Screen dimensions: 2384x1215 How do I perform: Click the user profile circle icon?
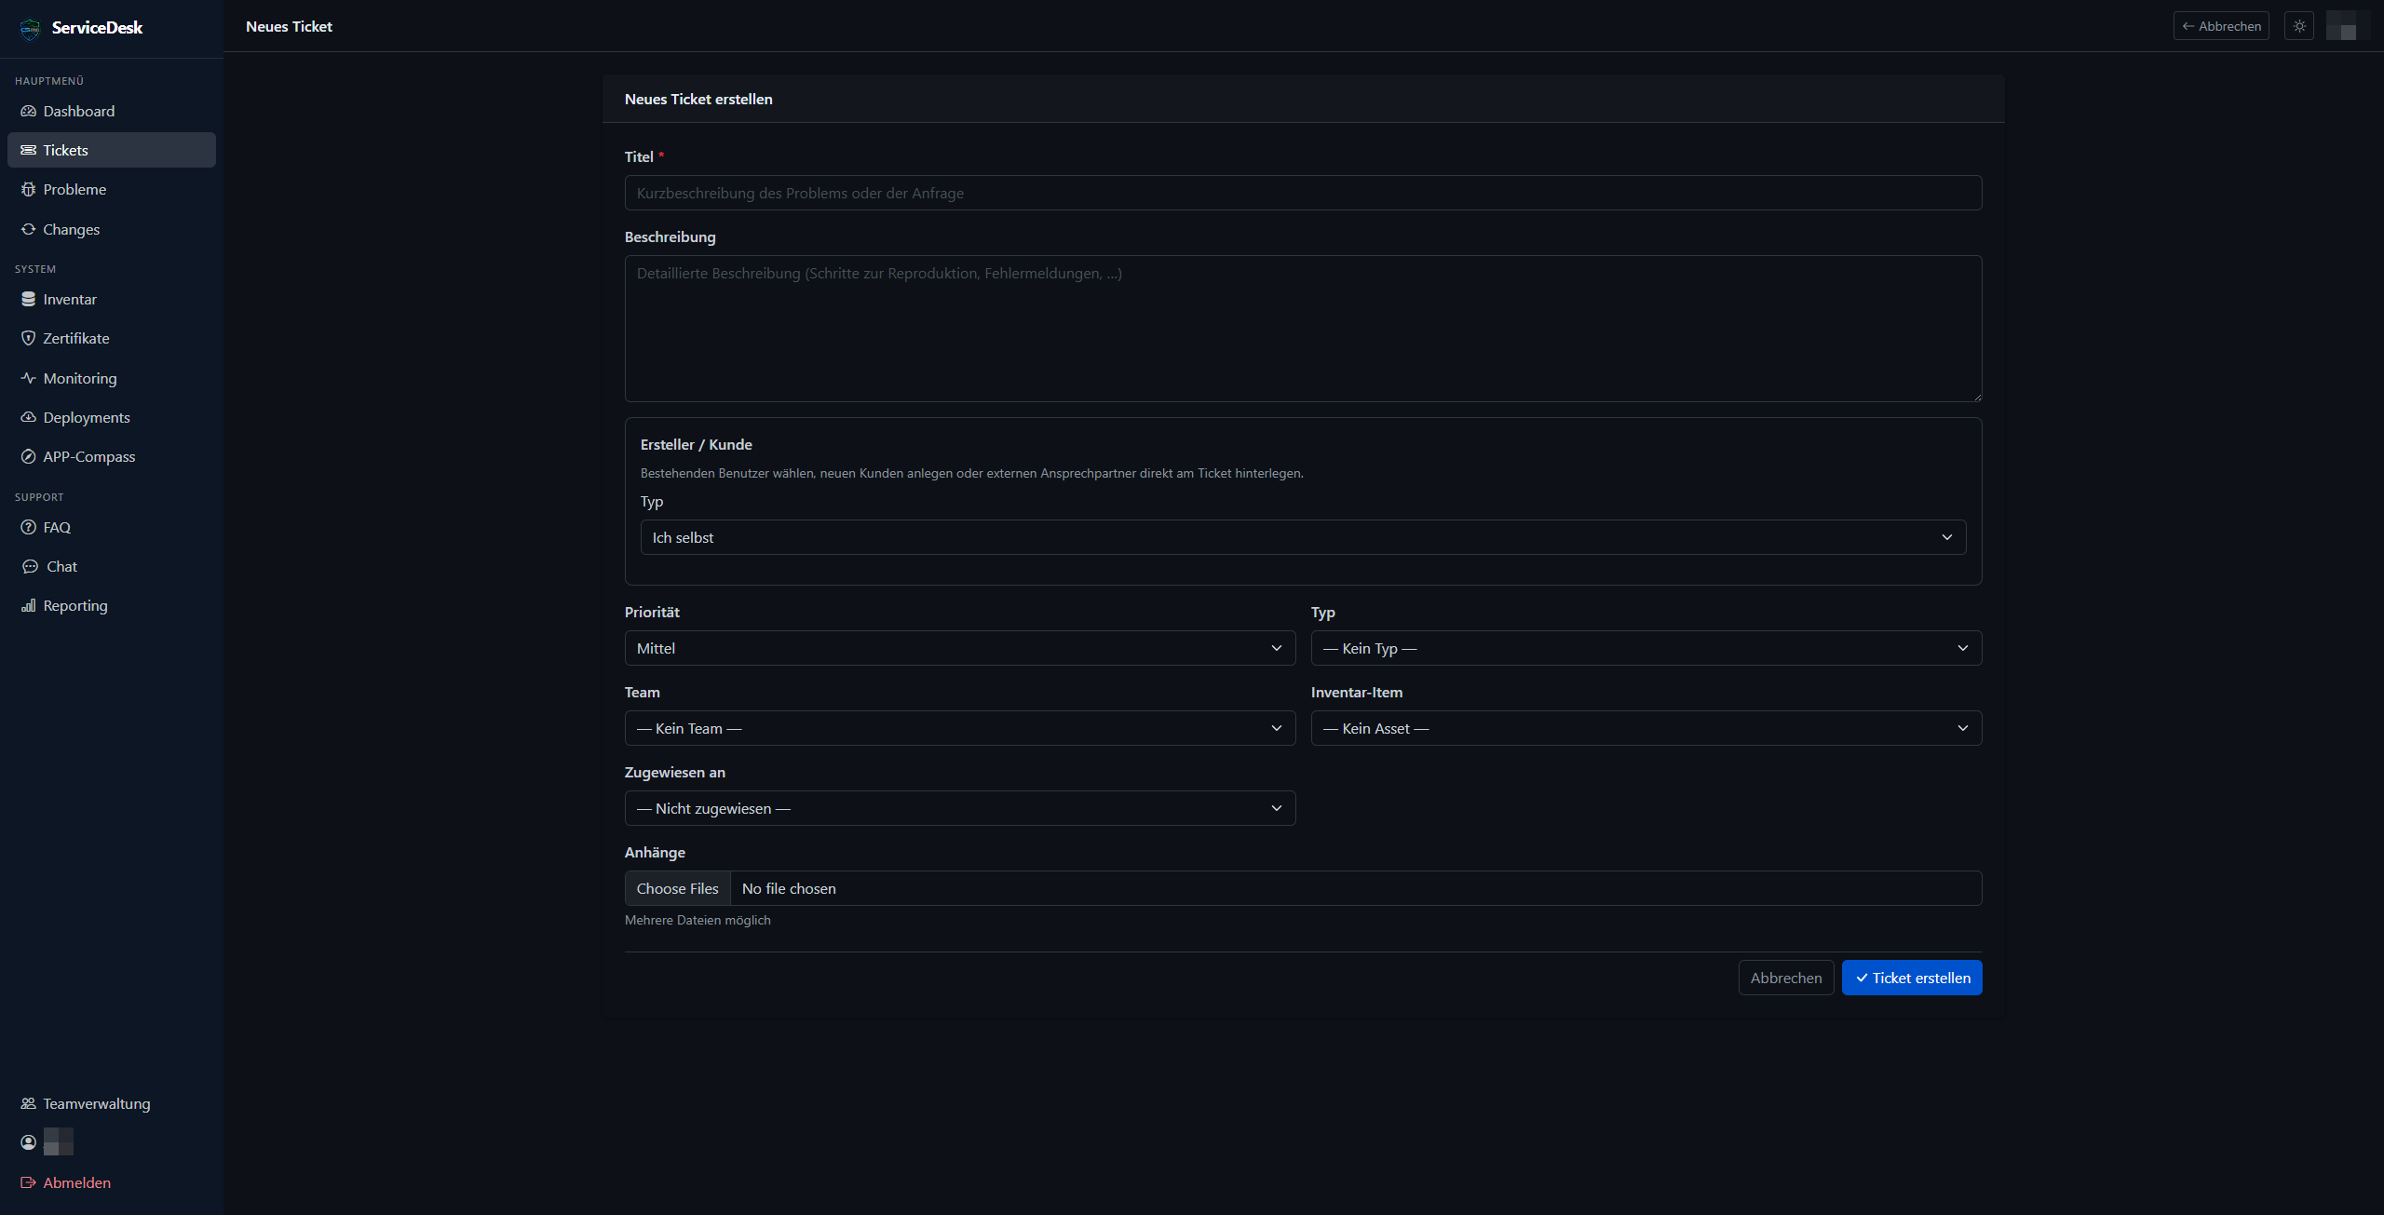pos(28,1142)
